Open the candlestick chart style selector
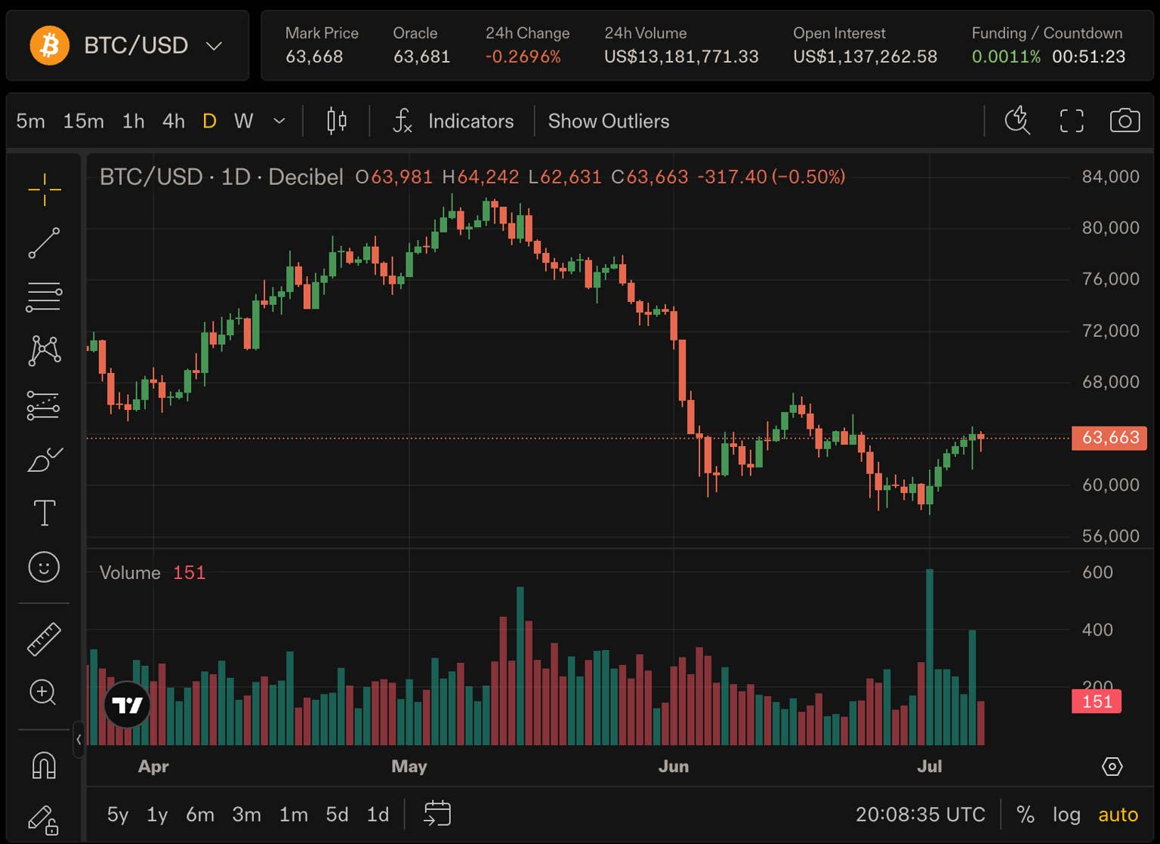The width and height of the screenshot is (1160, 844). tap(337, 121)
